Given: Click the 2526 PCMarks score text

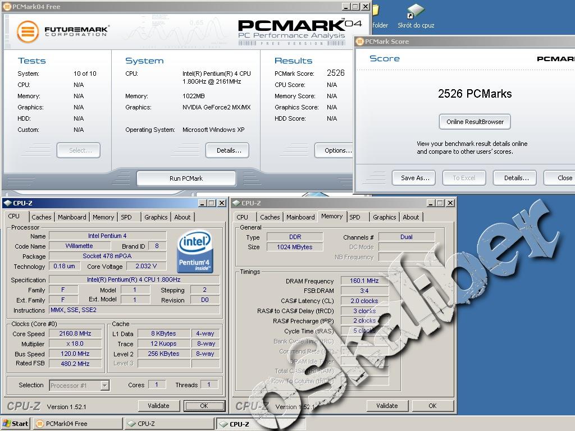Looking at the screenshot, I should click(x=475, y=94).
